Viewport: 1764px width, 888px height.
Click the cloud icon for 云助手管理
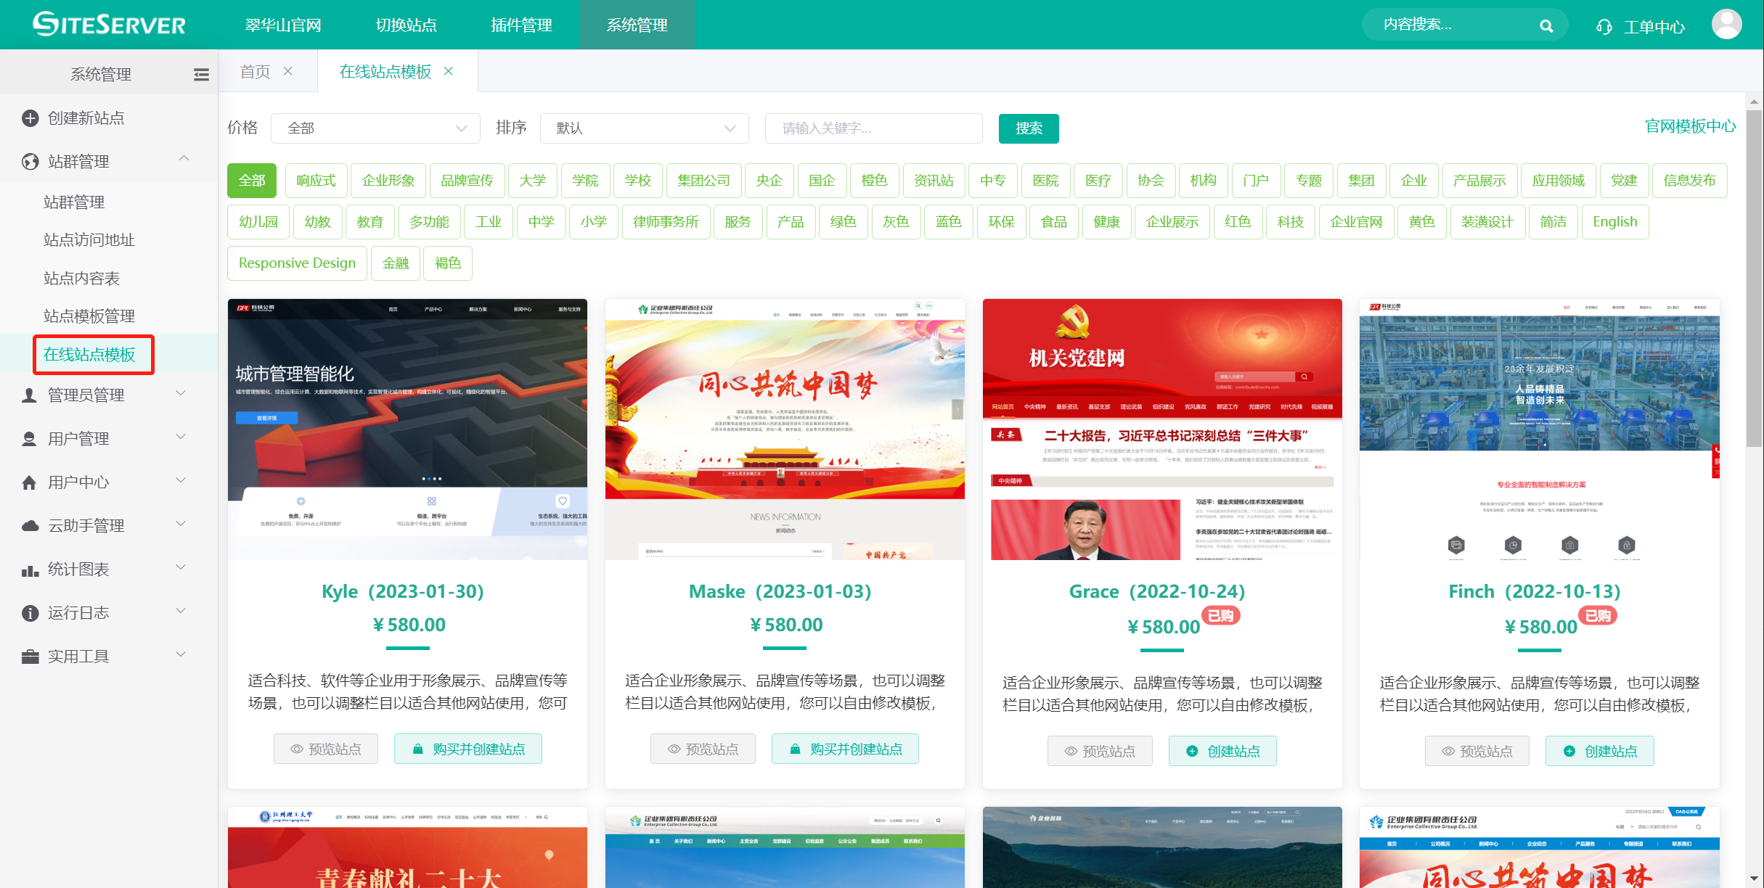[30, 526]
